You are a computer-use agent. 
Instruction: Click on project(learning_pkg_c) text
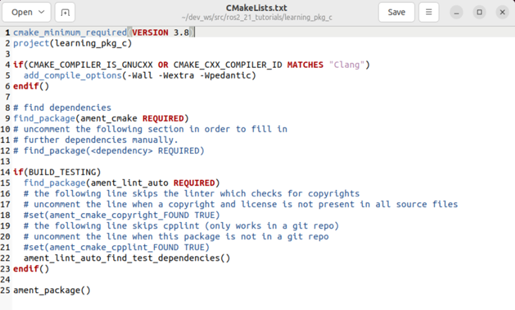(x=73, y=43)
